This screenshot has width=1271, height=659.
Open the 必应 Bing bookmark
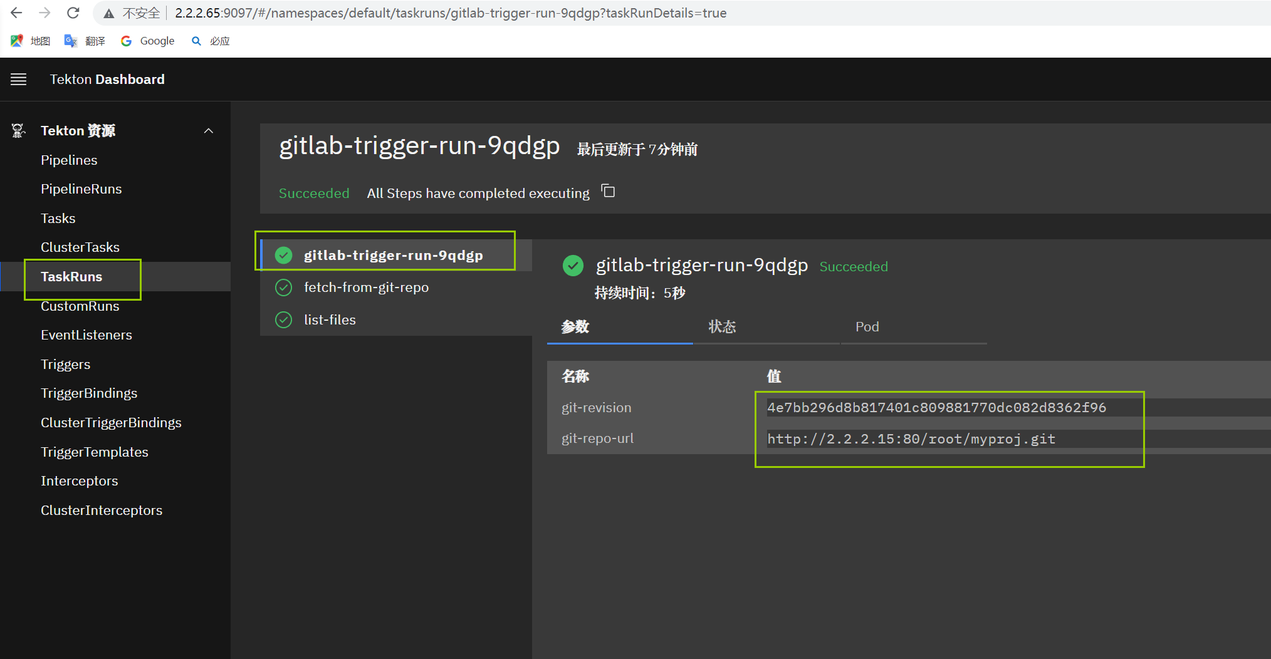coord(211,41)
